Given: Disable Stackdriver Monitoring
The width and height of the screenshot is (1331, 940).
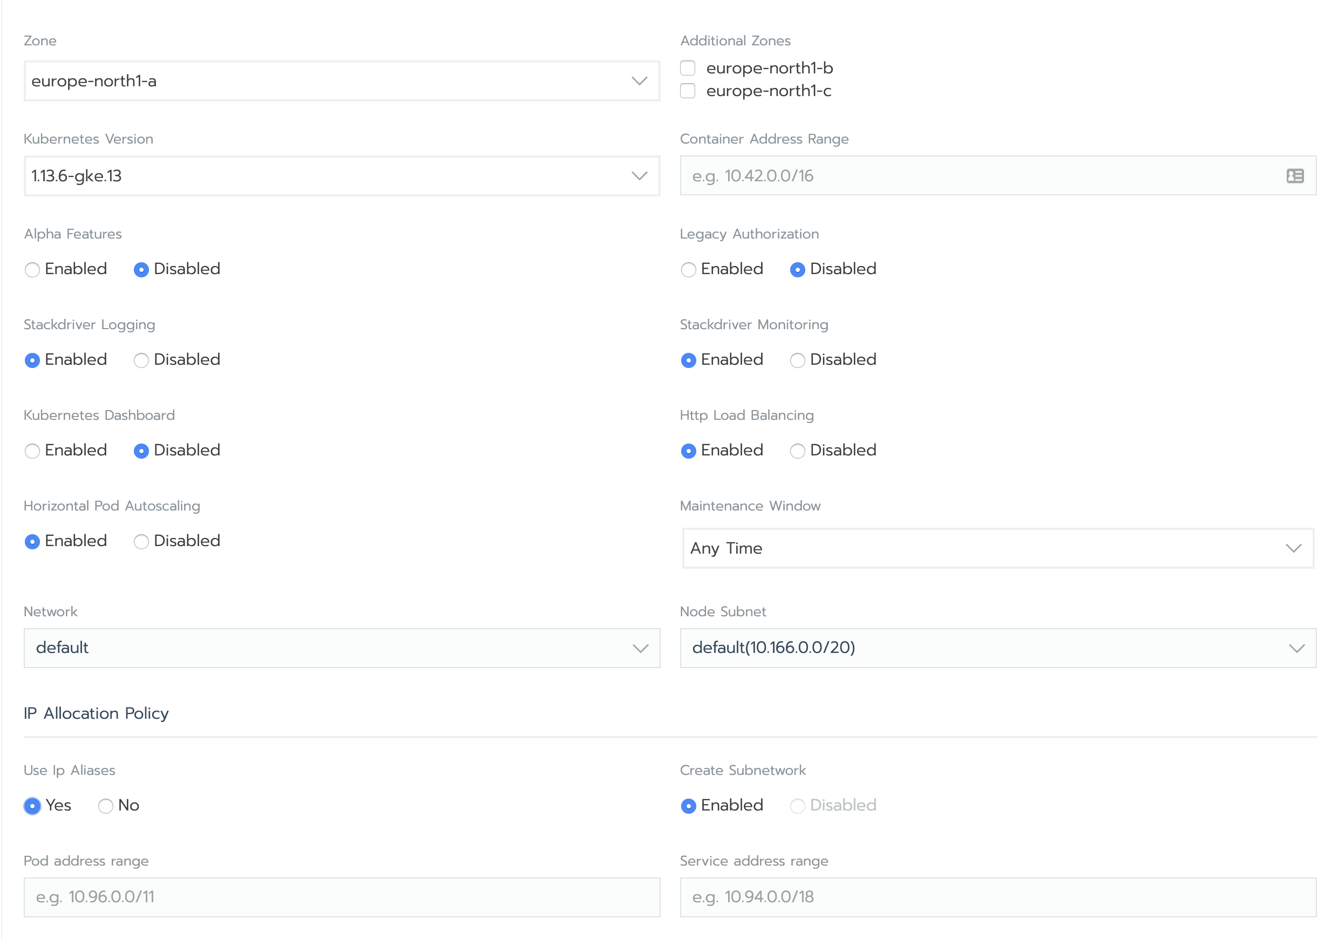Looking at the screenshot, I should point(798,360).
